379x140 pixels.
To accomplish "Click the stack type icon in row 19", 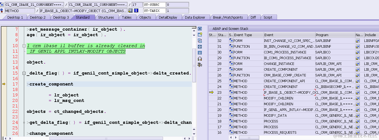I will pyautogui.click(x=231, y=115).
